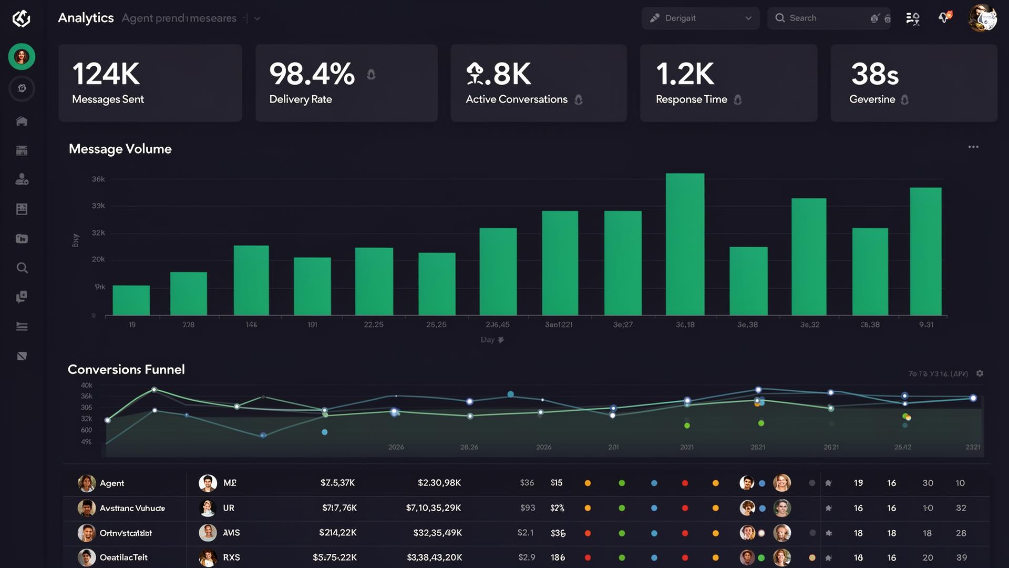1009x568 pixels.
Task: Click the star icon in OeatilacTelt row
Action: (x=828, y=557)
